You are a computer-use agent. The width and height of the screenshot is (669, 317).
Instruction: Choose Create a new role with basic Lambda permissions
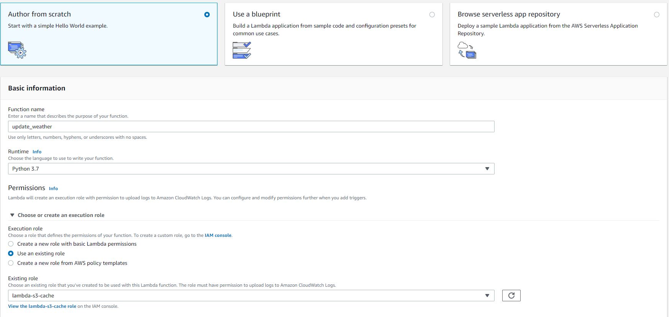click(11, 244)
